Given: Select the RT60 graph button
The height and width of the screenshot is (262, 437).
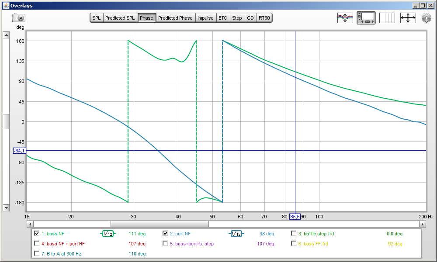Looking at the screenshot, I should click(x=264, y=18).
